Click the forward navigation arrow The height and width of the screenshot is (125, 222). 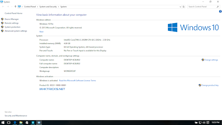8,7
